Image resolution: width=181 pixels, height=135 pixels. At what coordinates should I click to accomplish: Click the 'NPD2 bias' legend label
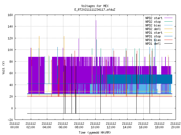(153, 25)
